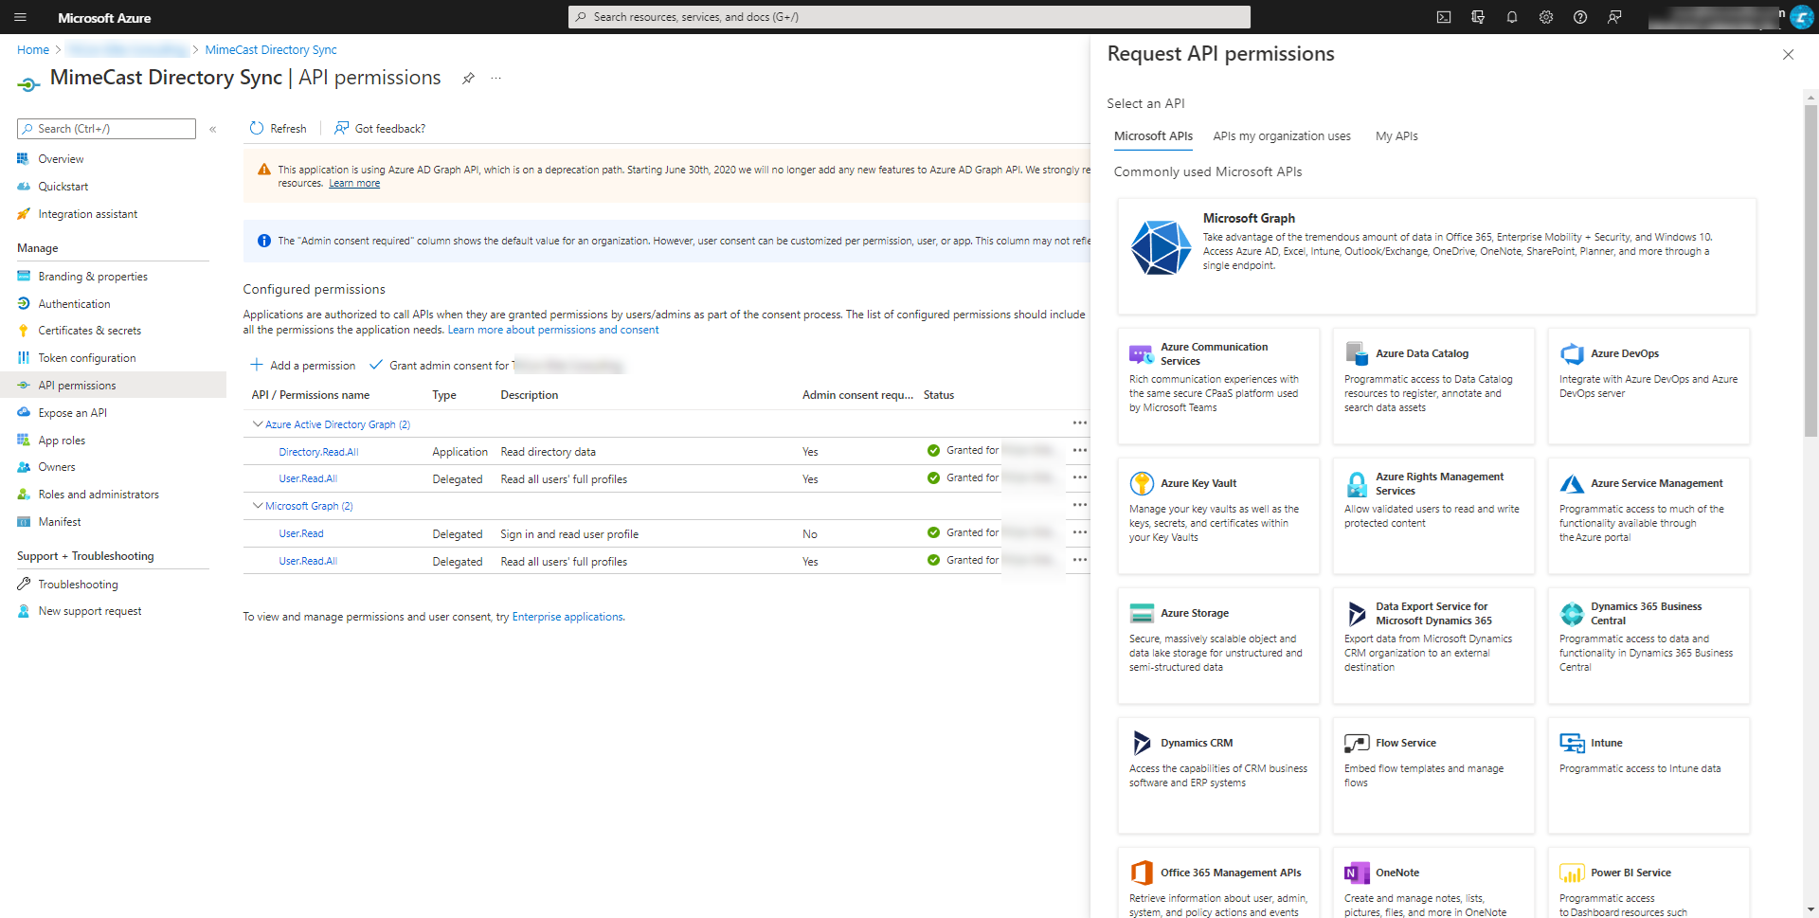Pin the API permissions blade

pyautogui.click(x=468, y=79)
